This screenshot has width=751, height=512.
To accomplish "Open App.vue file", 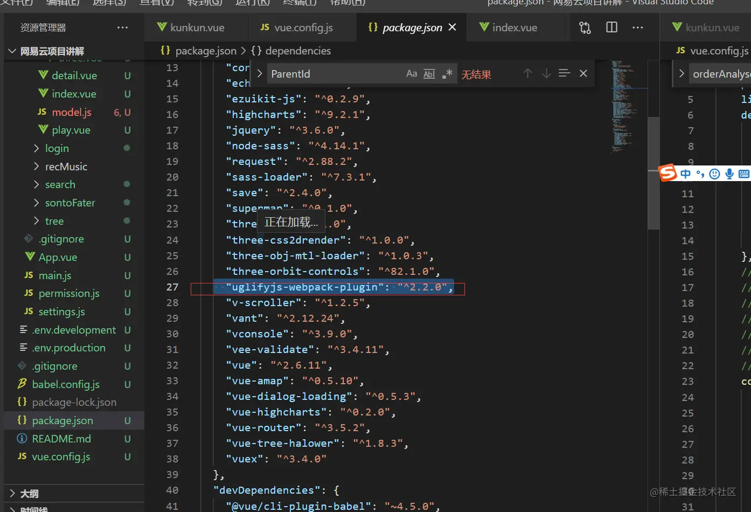I will 74,257.
